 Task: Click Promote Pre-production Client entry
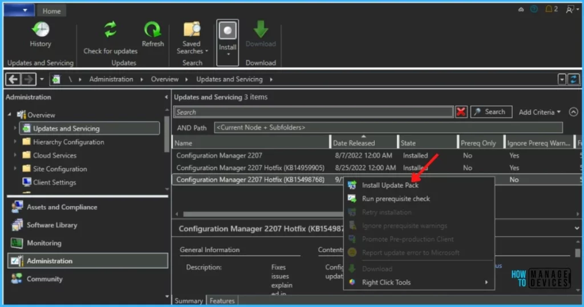(x=419, y=239)
